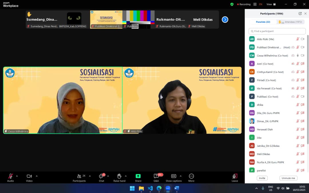Click the Invite button

pyautogui.click(x=262, y=178)
